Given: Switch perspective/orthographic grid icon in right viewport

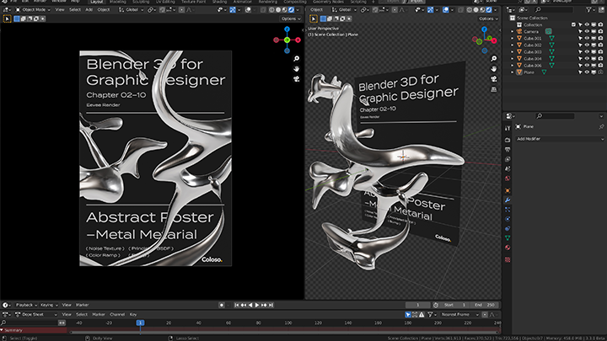Looking at the screenshot, I should [x=493, y=89].
